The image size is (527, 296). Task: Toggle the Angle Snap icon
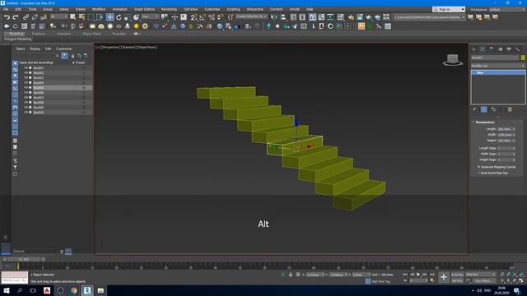(x=203, y=16)
